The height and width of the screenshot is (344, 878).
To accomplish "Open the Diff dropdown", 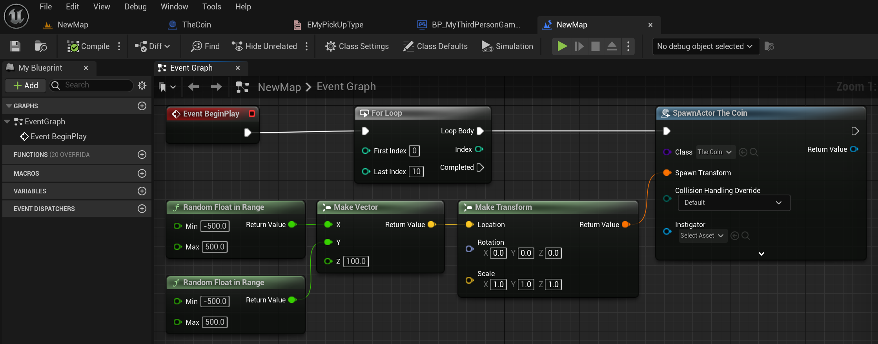I will click(x=152, y=46).
